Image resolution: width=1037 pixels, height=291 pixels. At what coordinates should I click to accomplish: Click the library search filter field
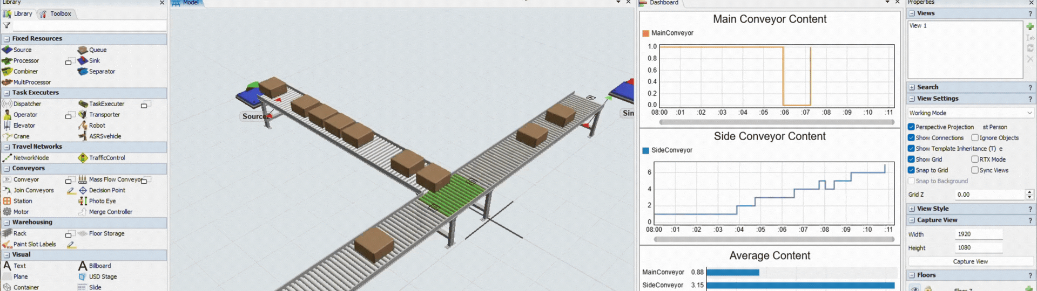coord(90,25)
